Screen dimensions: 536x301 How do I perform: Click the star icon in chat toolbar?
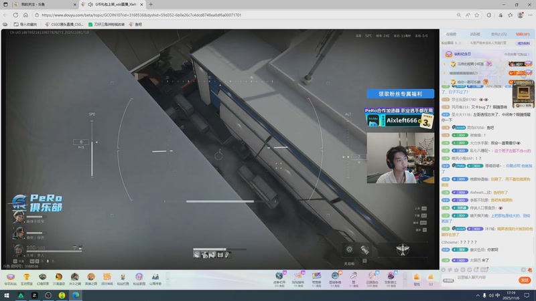(x=456, y=270)
